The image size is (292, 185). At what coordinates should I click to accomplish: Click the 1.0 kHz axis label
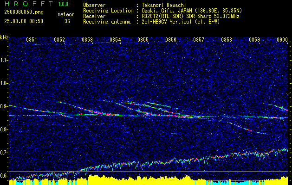(x=4, y=84)
